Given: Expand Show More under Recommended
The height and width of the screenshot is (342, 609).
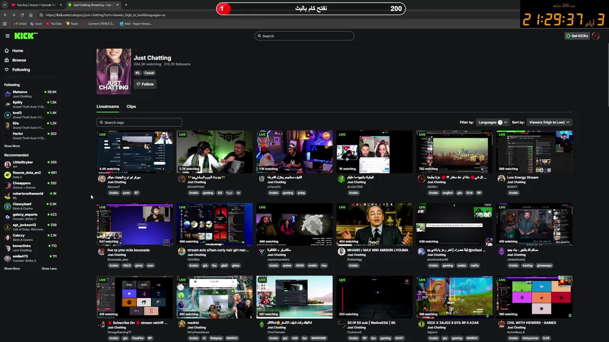Looking at the screenshot, I should pos(12,269).
